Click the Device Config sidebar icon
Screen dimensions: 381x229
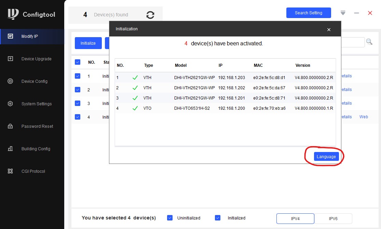point(10,81)
